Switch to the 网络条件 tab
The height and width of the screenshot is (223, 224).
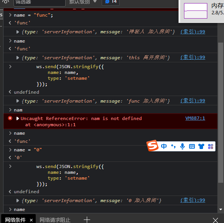(15, 220)
